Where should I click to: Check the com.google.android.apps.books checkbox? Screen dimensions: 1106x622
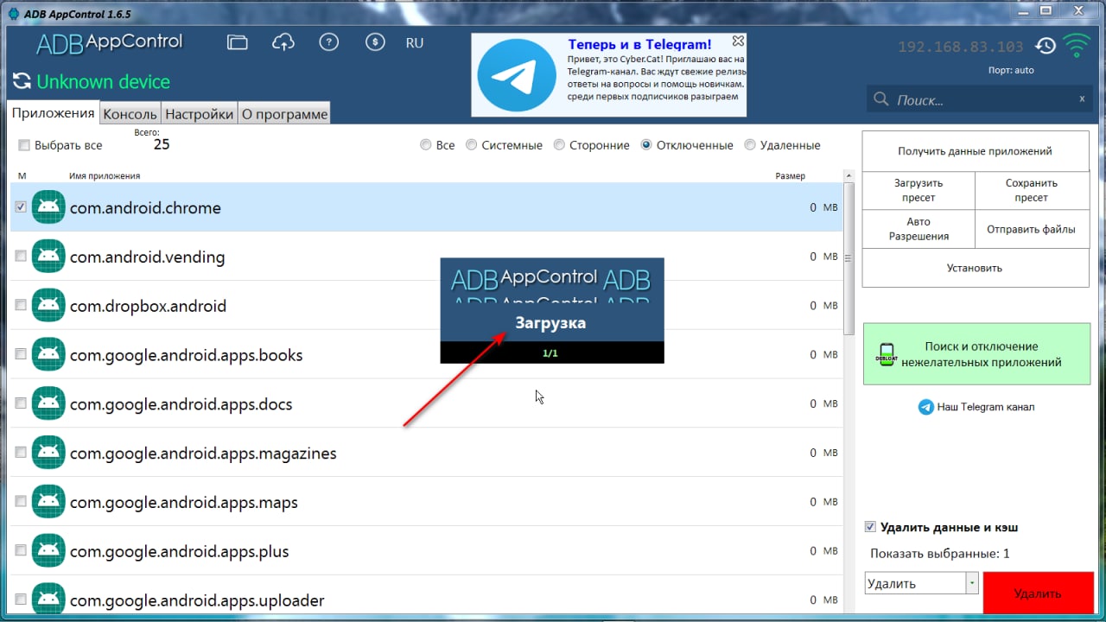21,355
